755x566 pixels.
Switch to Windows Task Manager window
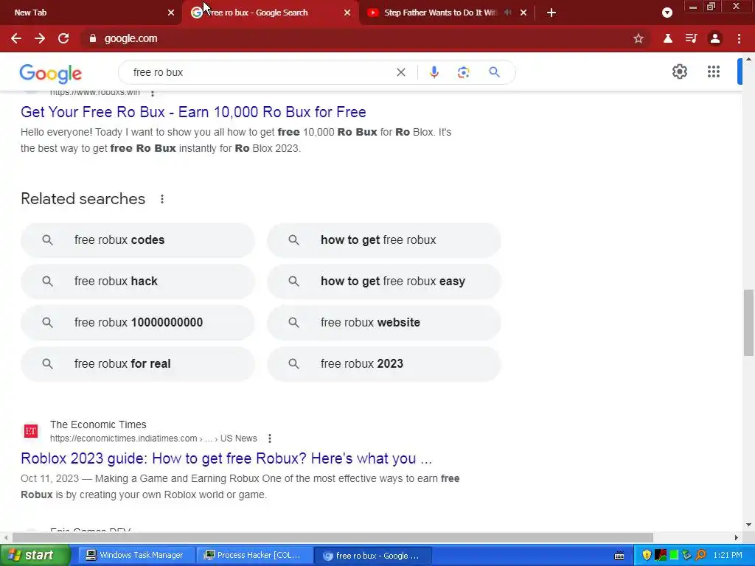click(x=136, y=556)
